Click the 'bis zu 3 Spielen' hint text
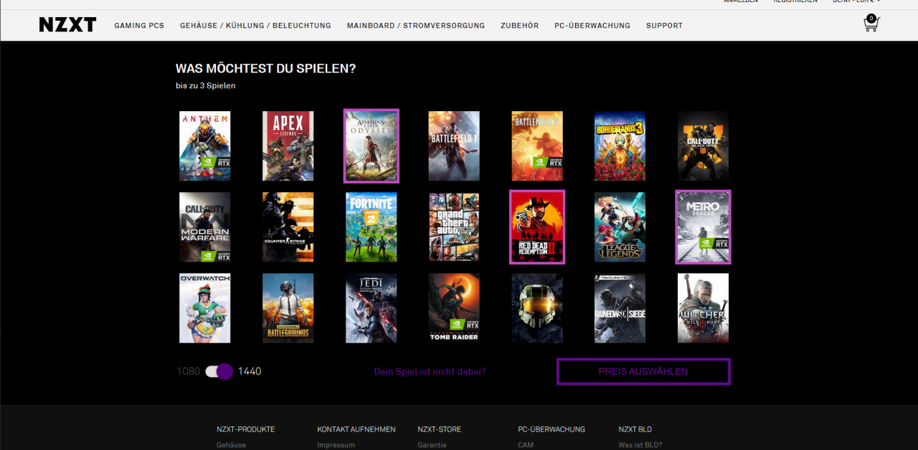 coord(206,86)
